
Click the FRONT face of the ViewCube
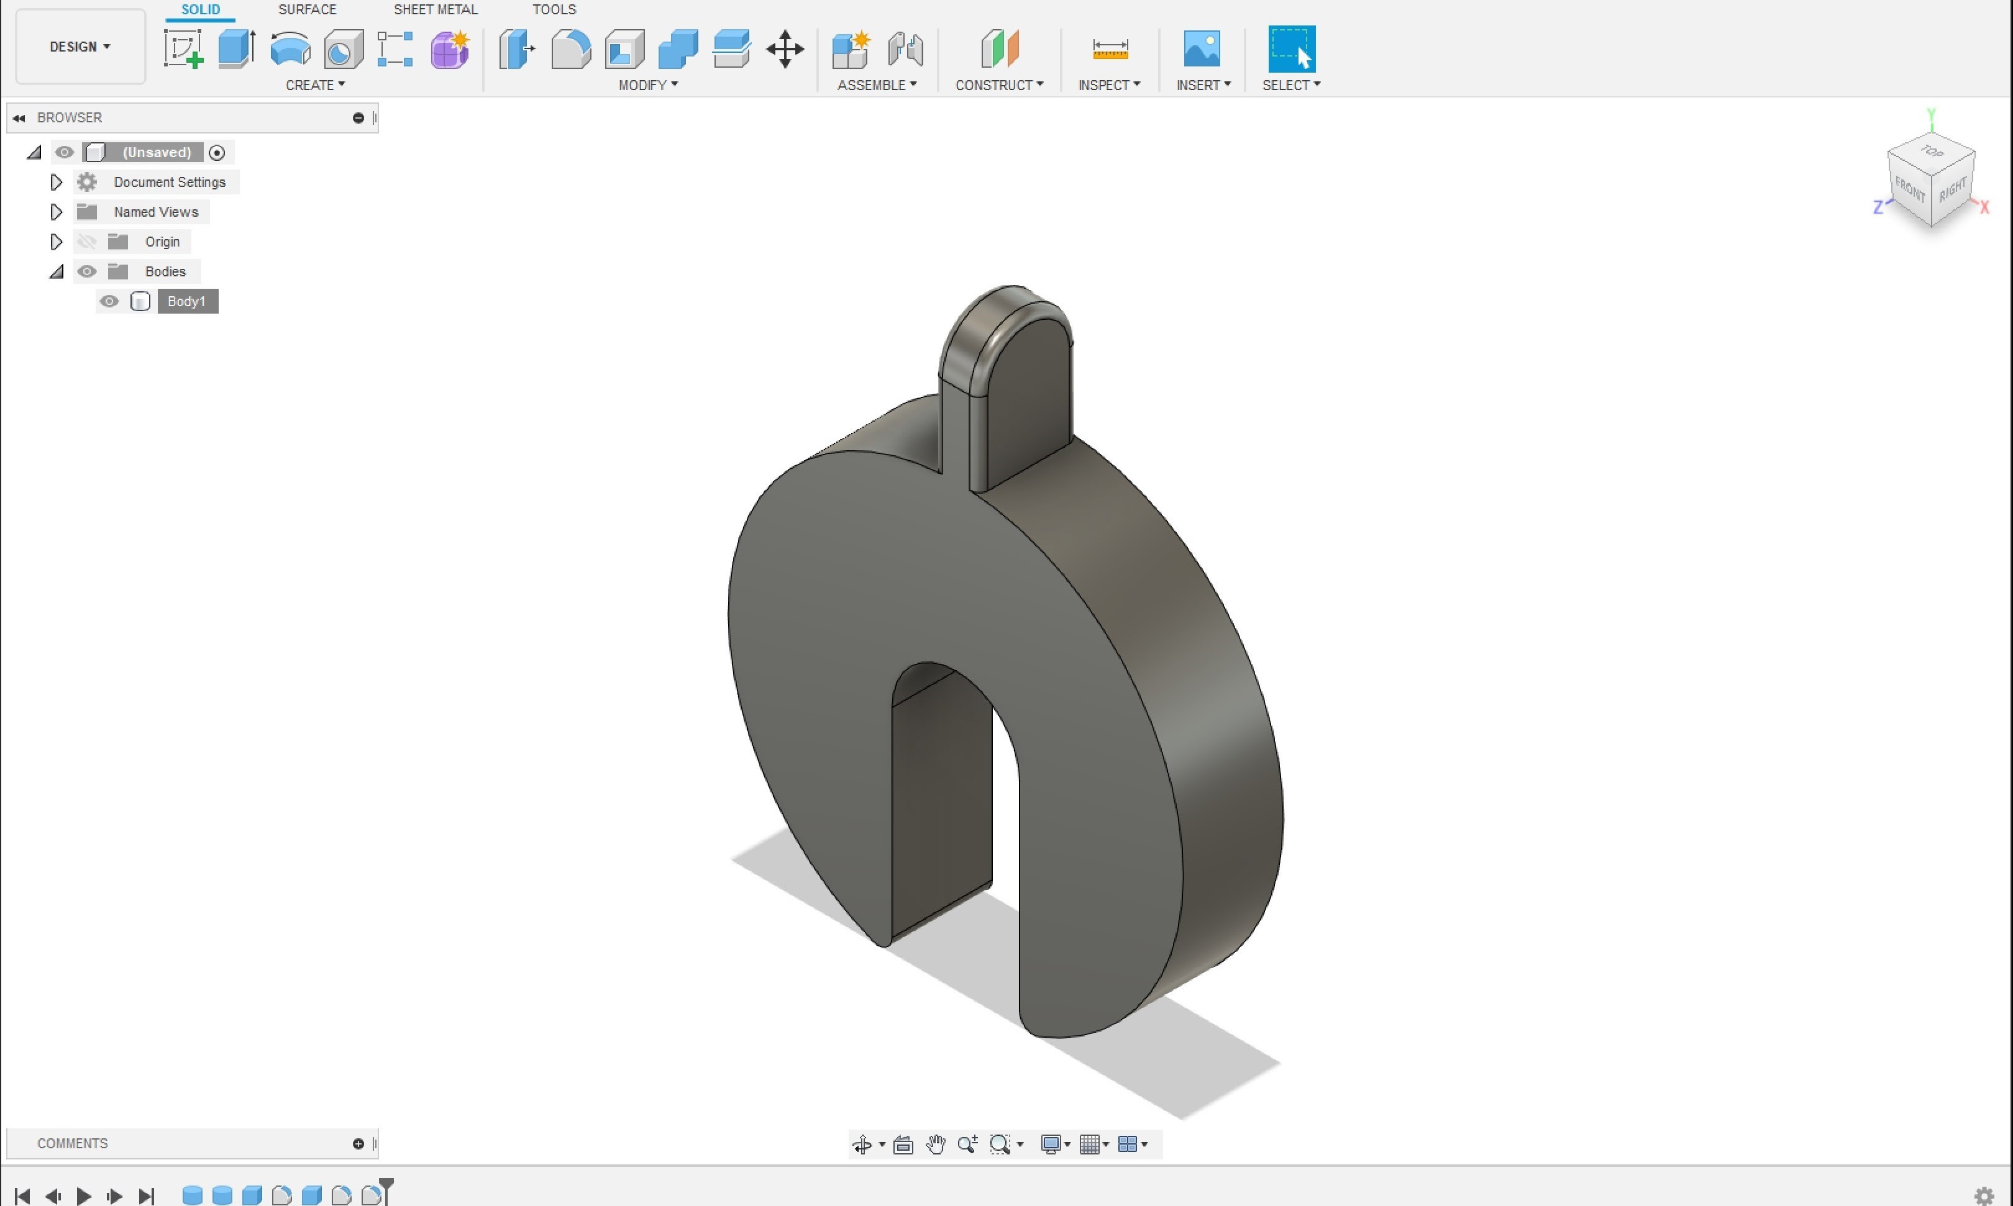tap(1909, 191)
